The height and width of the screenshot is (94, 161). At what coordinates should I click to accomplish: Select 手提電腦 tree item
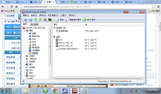pos(36,50)
